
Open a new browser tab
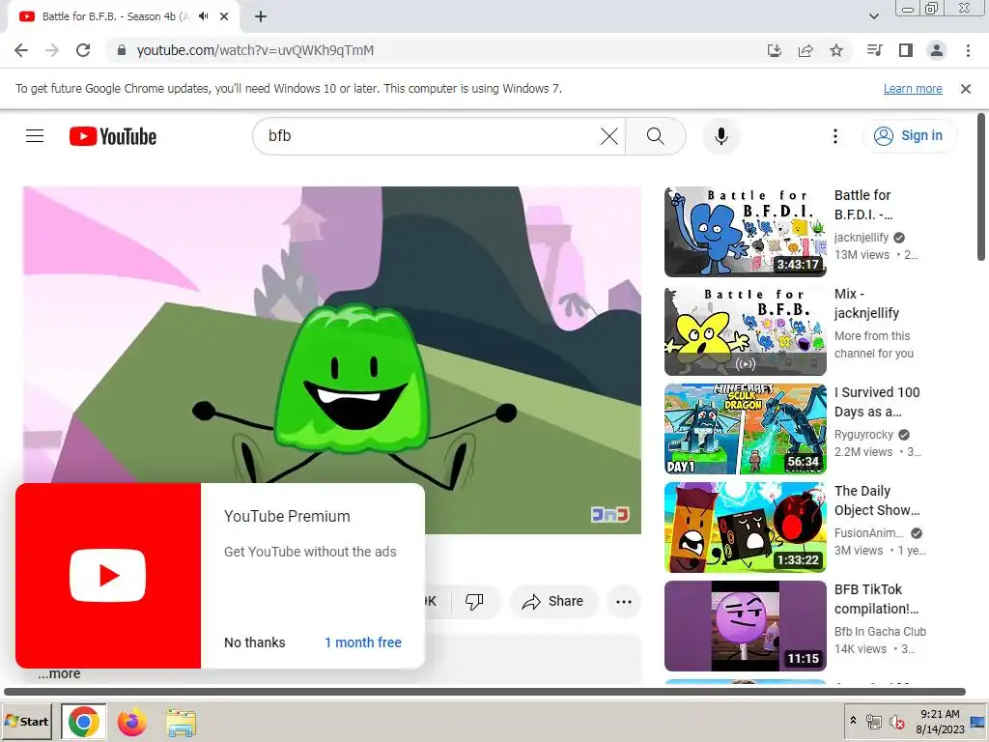261,16
